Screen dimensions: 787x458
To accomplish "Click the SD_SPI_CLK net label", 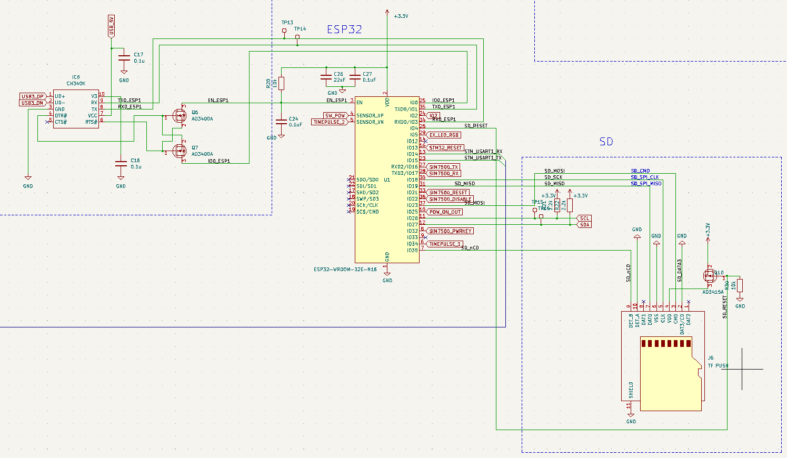I will 645,177.
